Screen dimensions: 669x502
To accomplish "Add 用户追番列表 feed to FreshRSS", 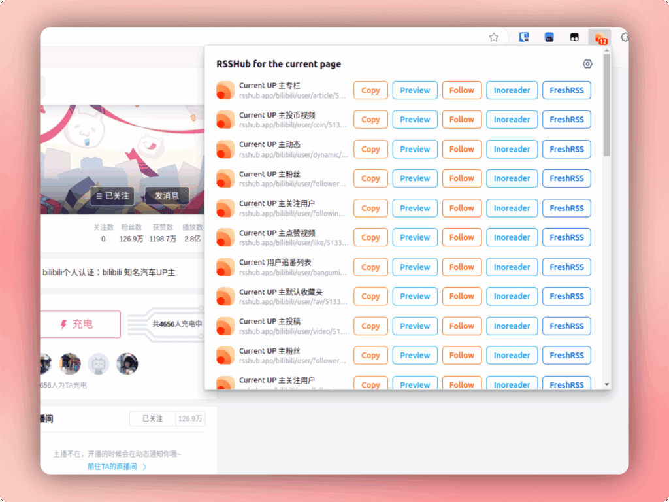I will click(566, 267).
